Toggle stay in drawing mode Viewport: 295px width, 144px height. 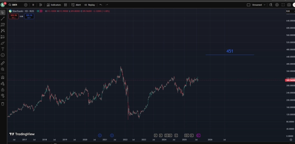pyautogui.click(x=3, y=84)
